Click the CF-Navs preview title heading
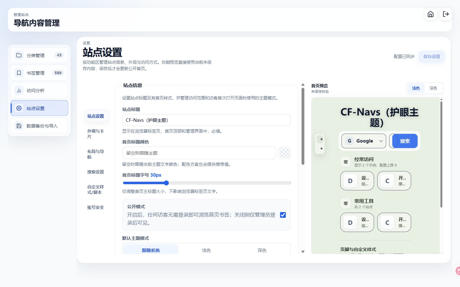The width and height of the screenshot is (460, 287). (379, 117)
